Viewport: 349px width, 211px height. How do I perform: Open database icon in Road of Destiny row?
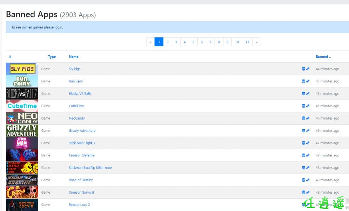pyautogui.click(x=303, y=180)
